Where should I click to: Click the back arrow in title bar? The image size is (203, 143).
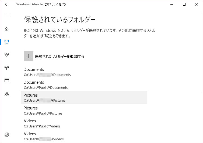click(x=7, y=4)
